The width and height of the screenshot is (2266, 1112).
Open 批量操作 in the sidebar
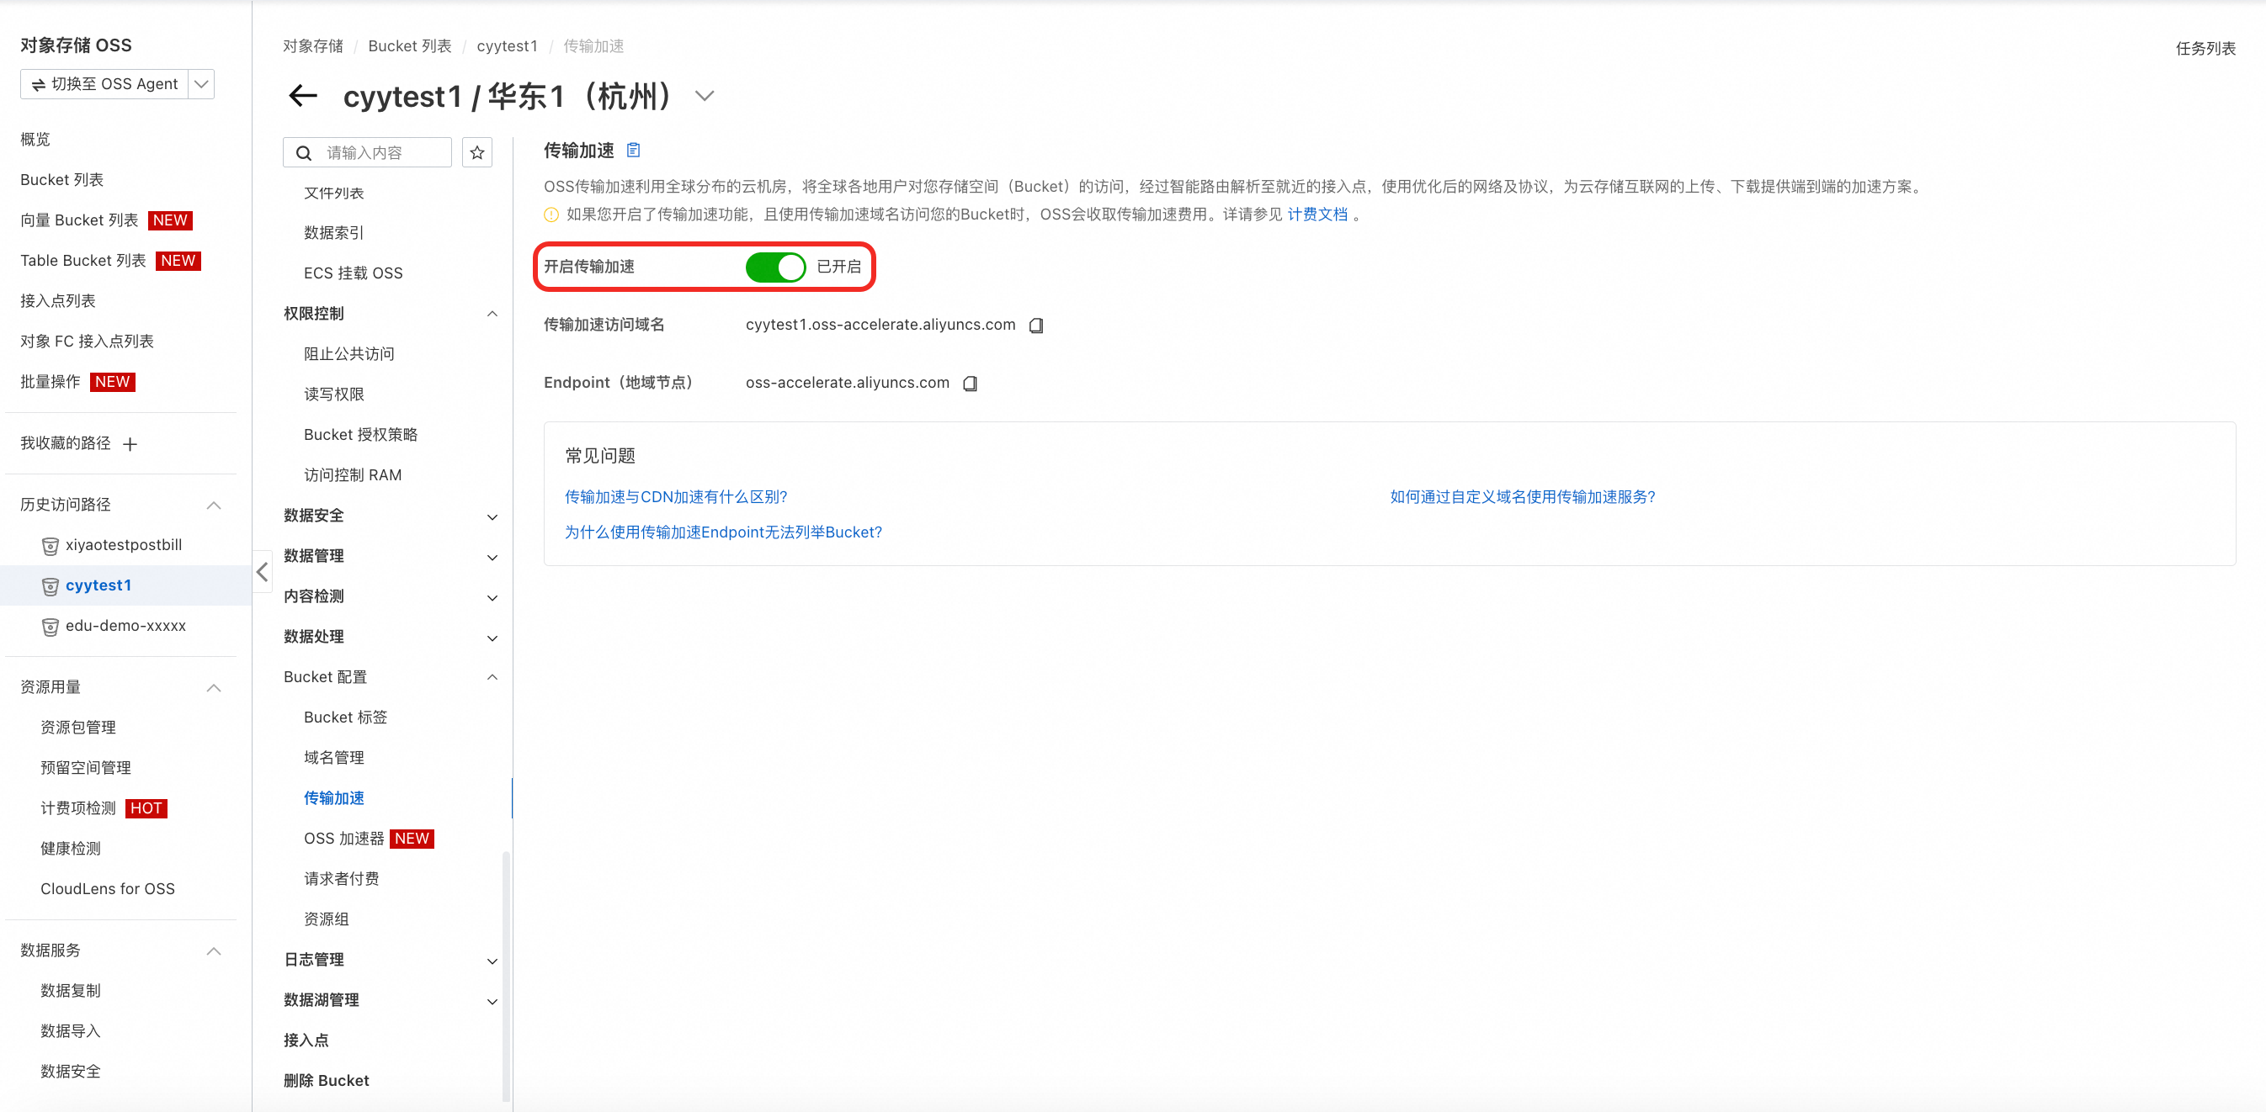pyautogui.click(x=51, y=382)
